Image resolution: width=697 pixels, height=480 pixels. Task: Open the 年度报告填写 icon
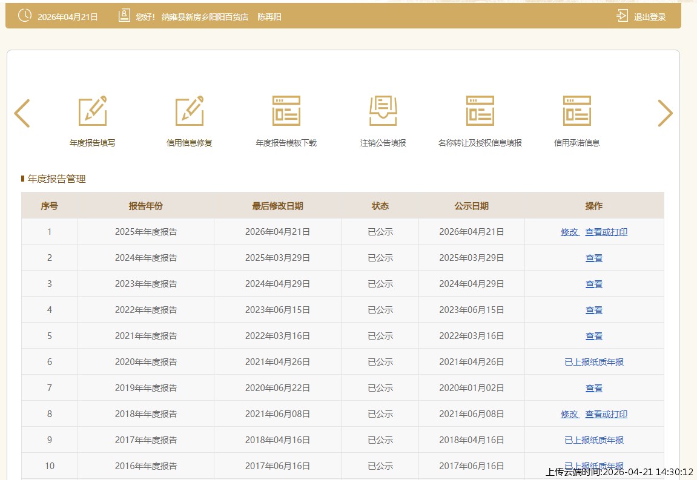(x=93, y=111)
